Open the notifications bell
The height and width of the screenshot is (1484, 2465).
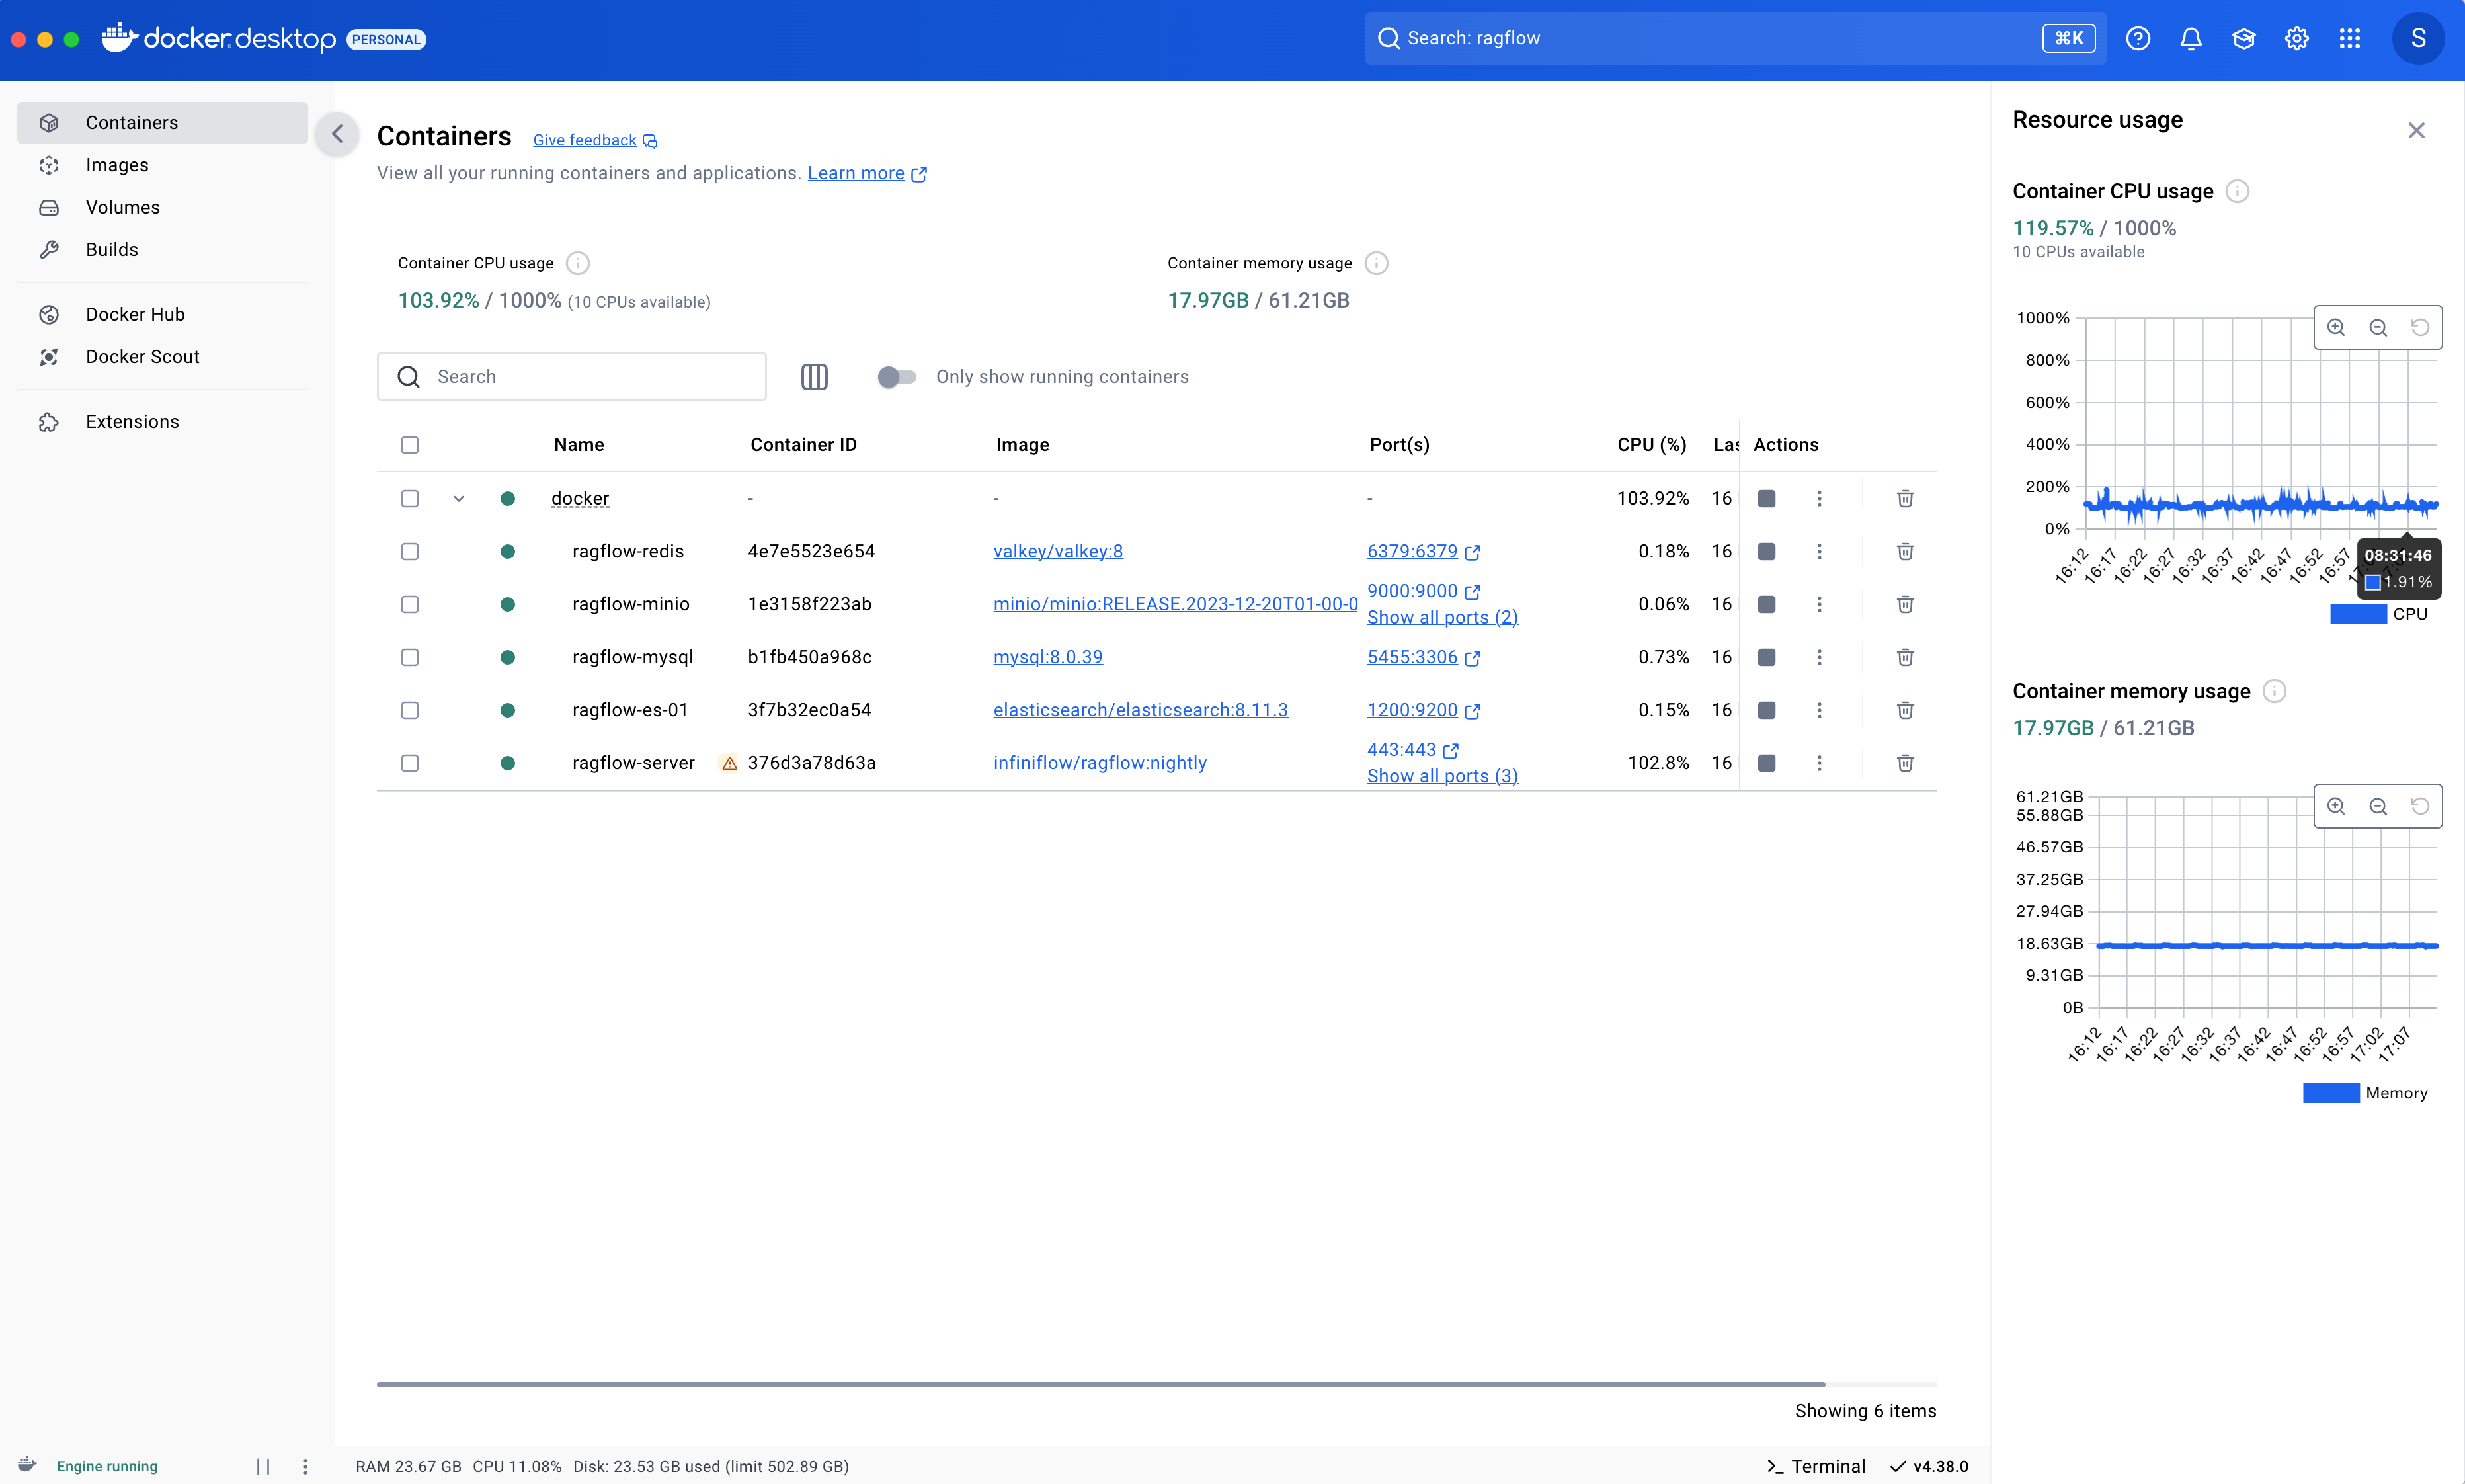[x=2190, y=38]
